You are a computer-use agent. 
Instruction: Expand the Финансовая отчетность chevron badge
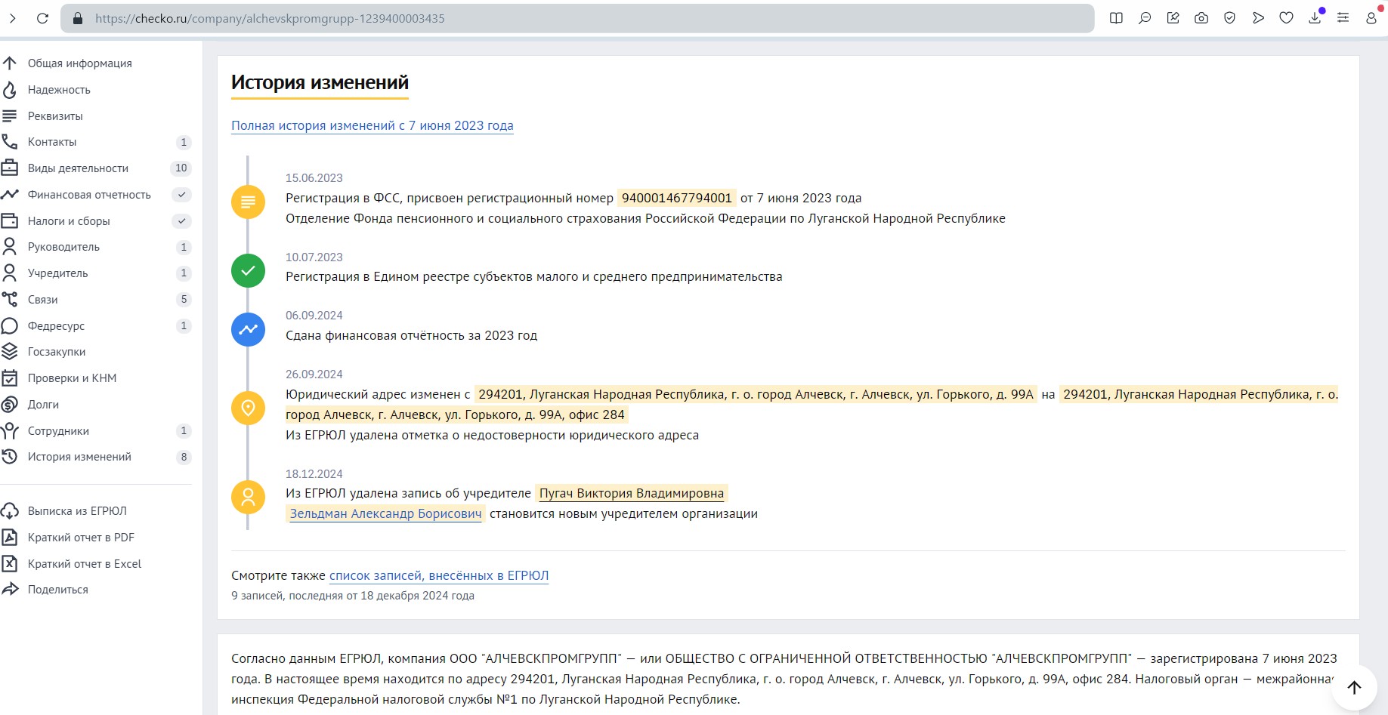click(181, 195)
